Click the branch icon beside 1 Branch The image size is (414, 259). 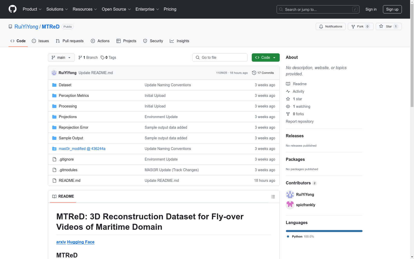point(80,57)
